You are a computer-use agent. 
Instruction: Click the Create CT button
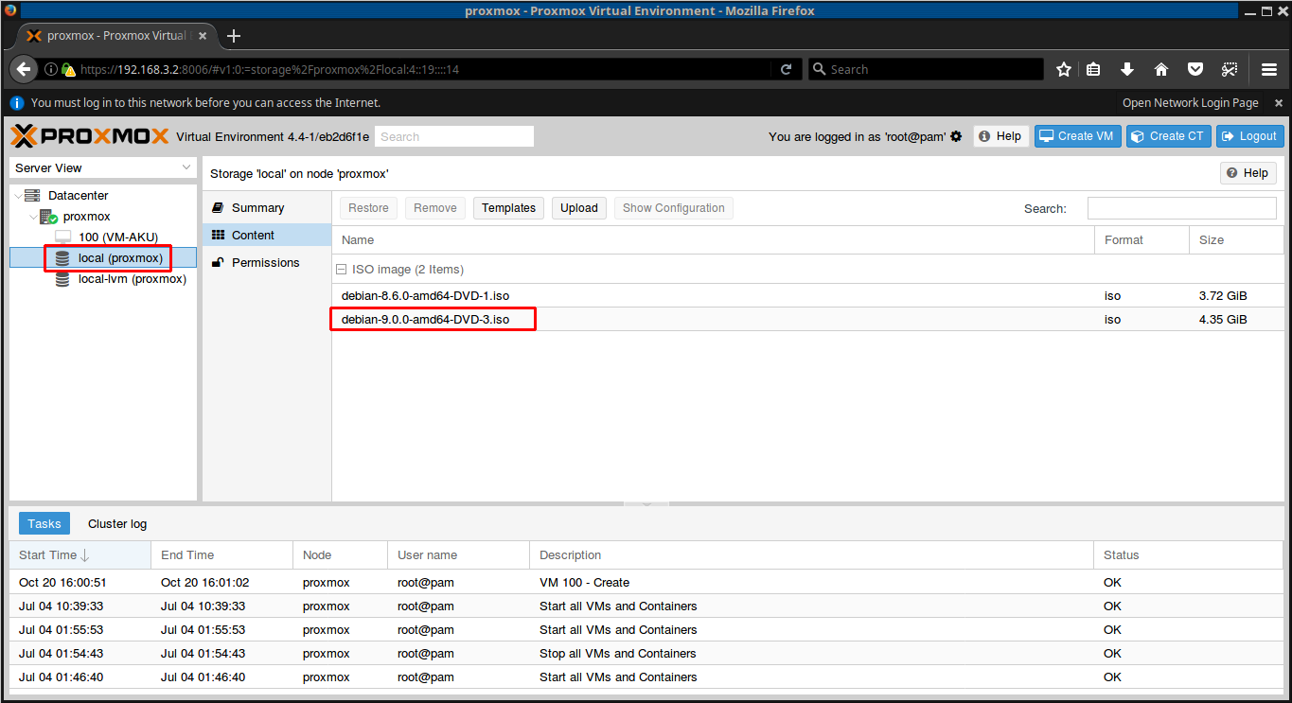pos(1168,136)
